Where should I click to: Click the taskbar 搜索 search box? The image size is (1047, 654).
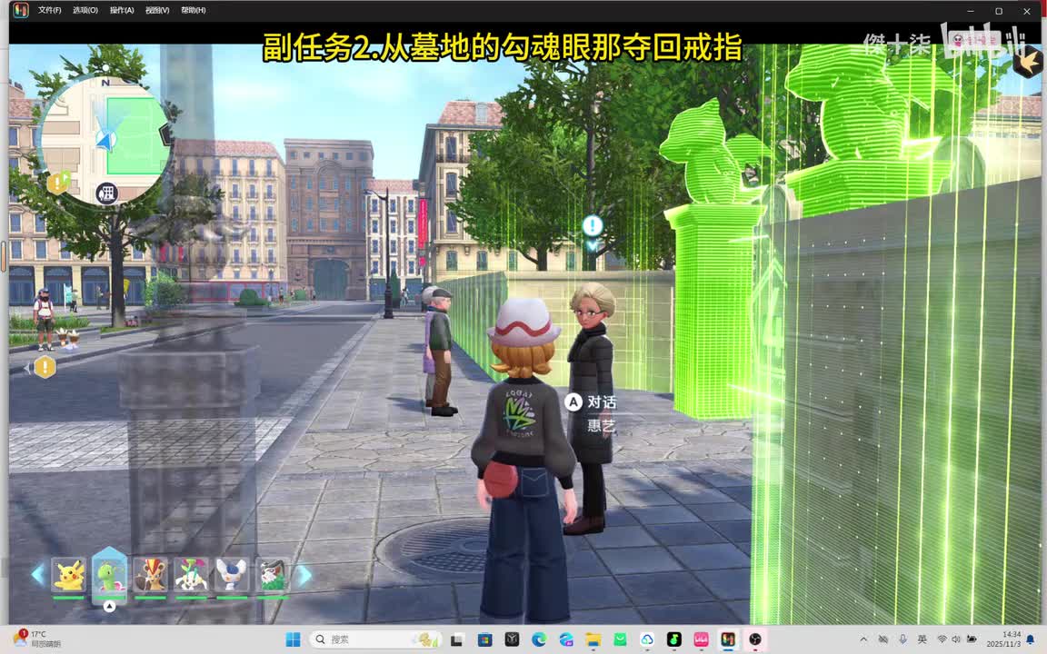376,639
